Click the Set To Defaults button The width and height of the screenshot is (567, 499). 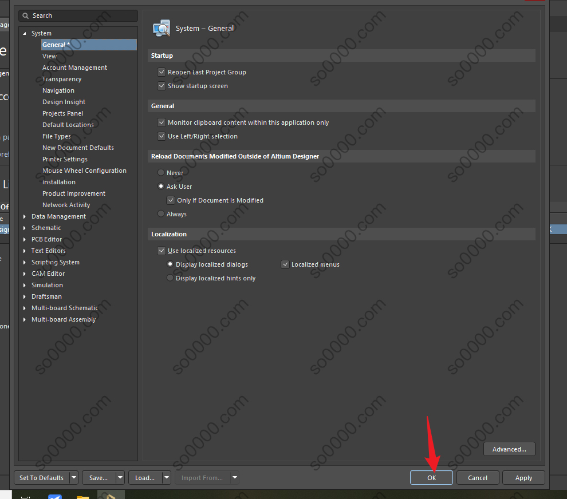(42, 477)
